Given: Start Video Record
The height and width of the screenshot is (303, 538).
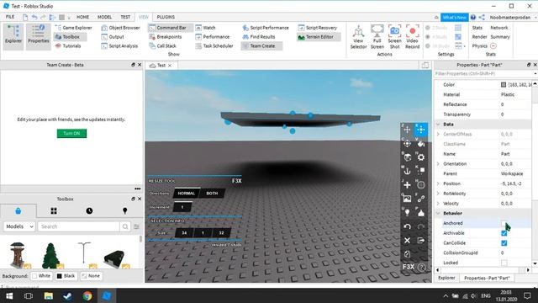Looking at the screenshot, I should (413, 37).
